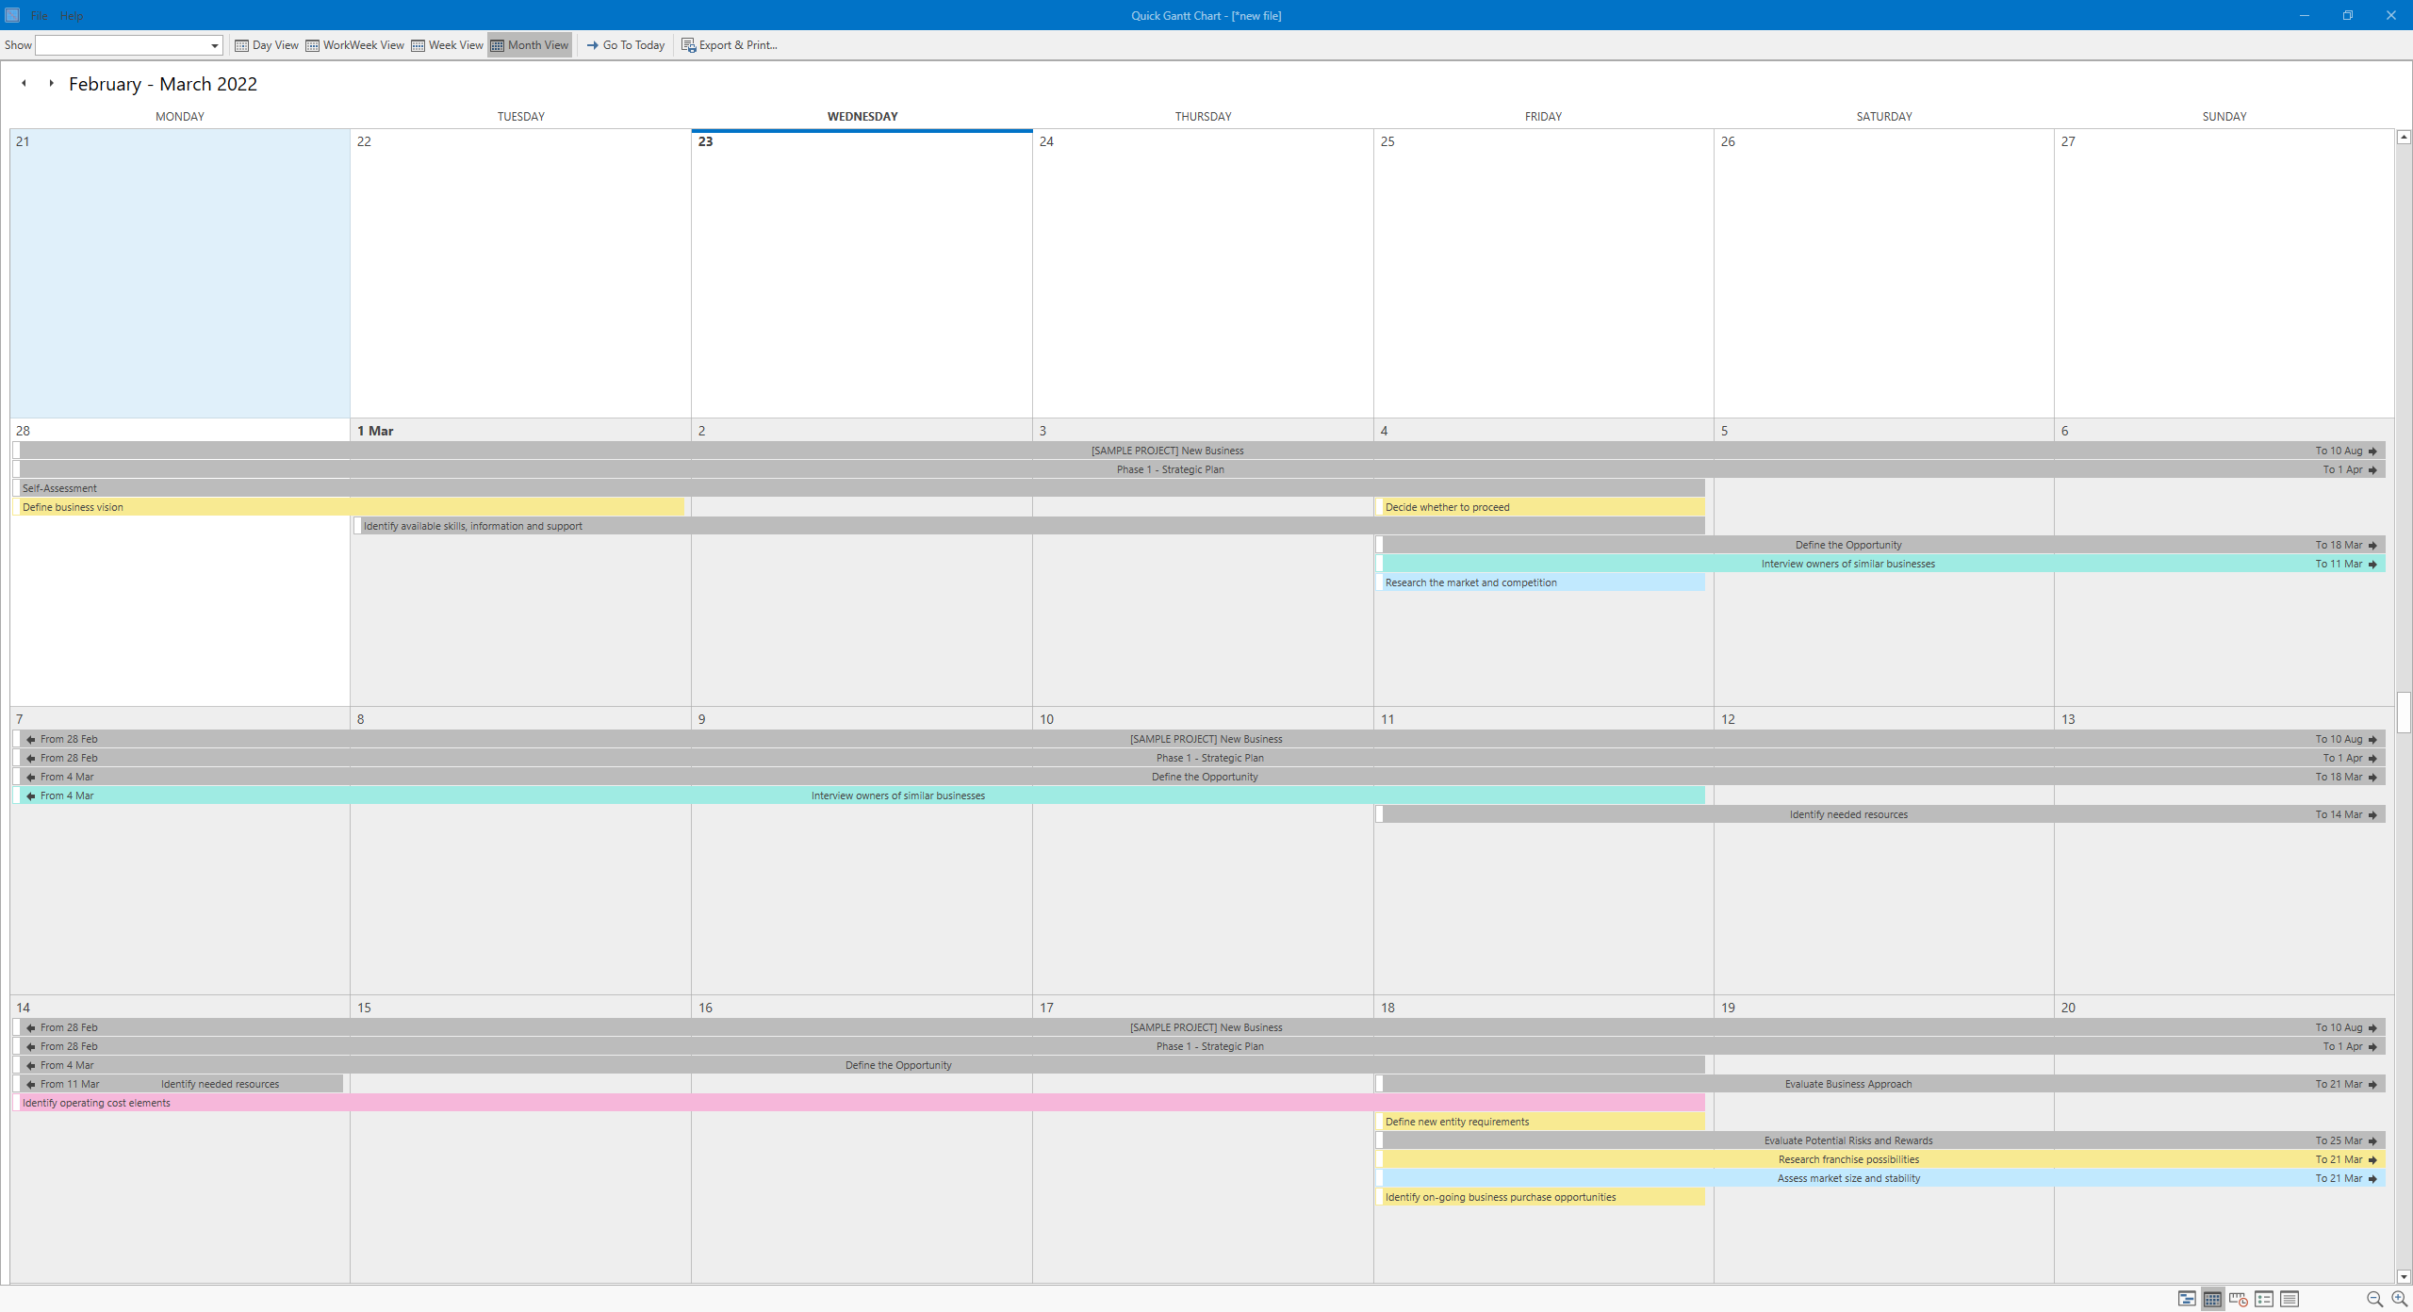Screen dimensions: 2413x1312
Task: Zoom out with the magnifier minus icon
Action: (x=2372, y=1300)
